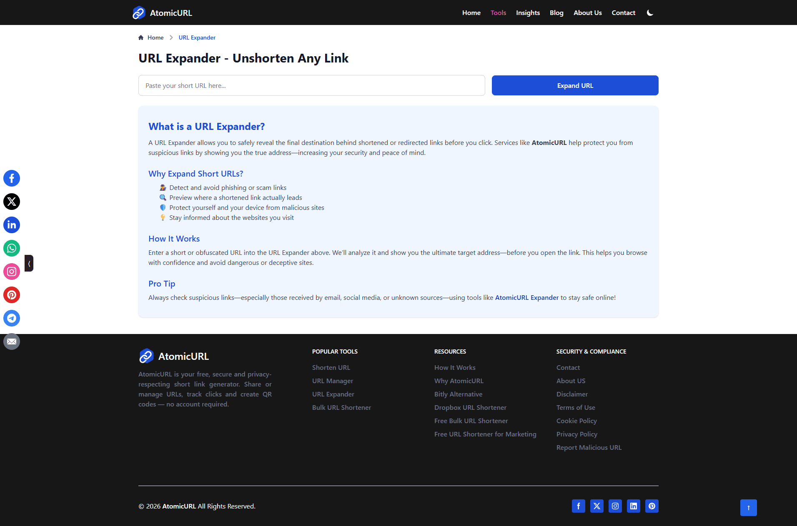
Task: Click 'Why Expand Short URLs?' heading
Action: pyautogui.click(x=195, y=174)
